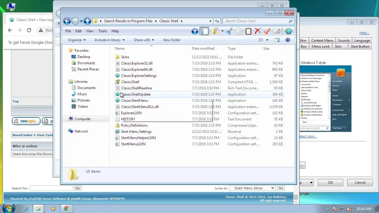
Task: Click the Search Classic Shell input box
Action: [255, 21]
